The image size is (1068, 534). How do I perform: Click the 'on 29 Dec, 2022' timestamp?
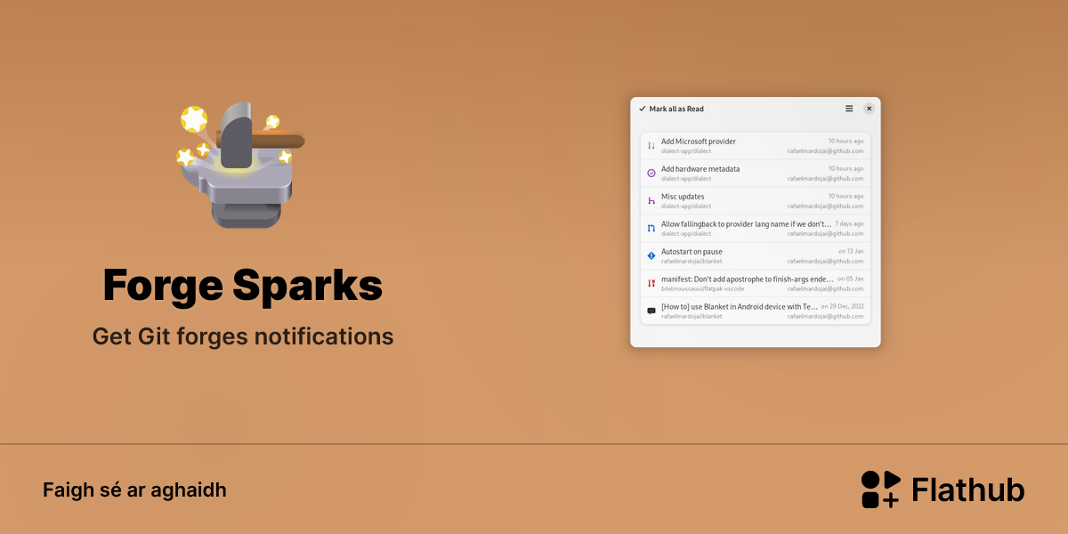pos(842,307)
